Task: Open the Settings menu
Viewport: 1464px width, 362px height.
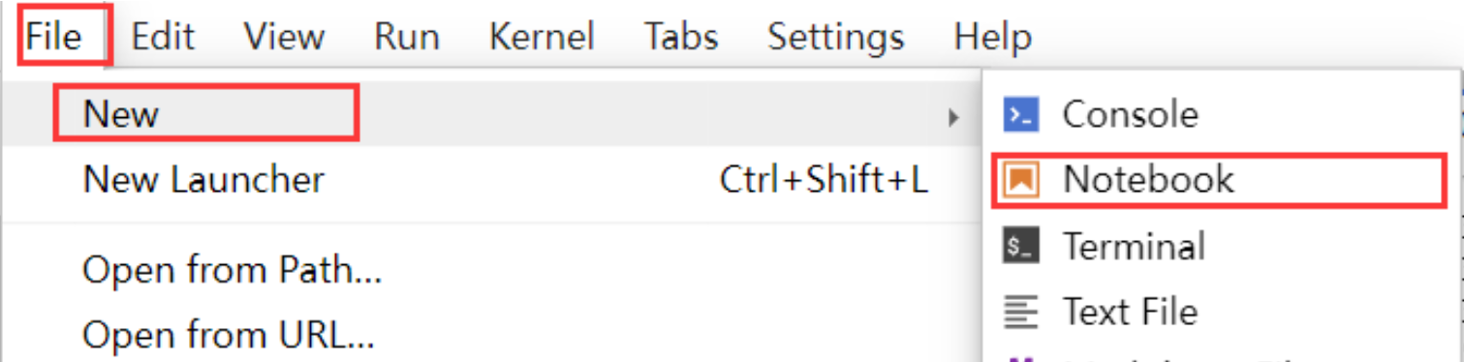Action: coord(836,37)
